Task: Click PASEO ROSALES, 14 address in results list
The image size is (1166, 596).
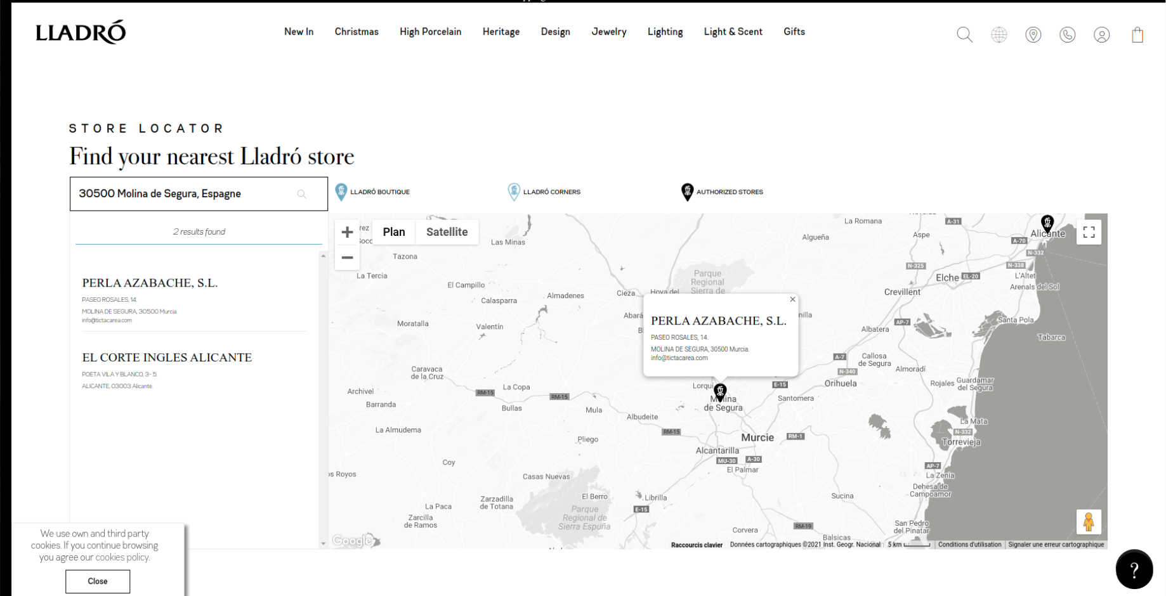Action: coord(109,300)
